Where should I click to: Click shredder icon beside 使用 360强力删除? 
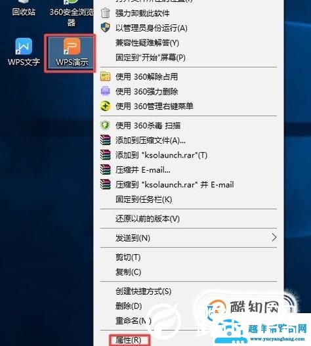(x=105, y=91)
